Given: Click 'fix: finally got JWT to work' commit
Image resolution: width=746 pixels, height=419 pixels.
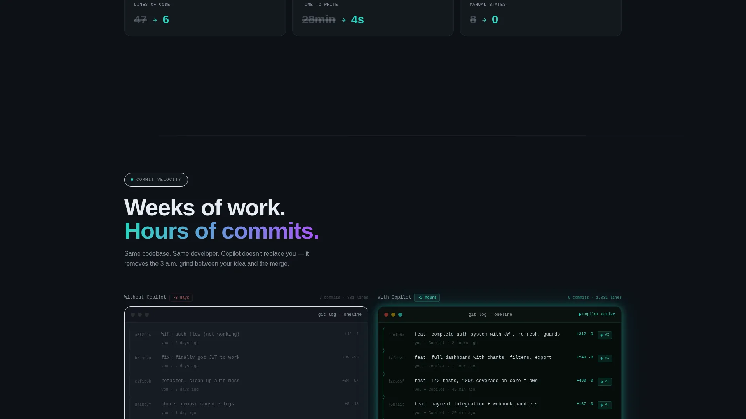Looking at the screenshot, I should (x=200, y=357).
